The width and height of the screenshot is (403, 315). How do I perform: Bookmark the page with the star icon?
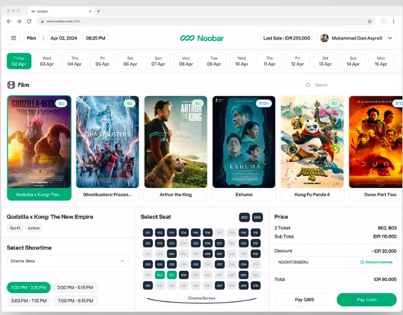pyautogui.click(x=369, y=21)
